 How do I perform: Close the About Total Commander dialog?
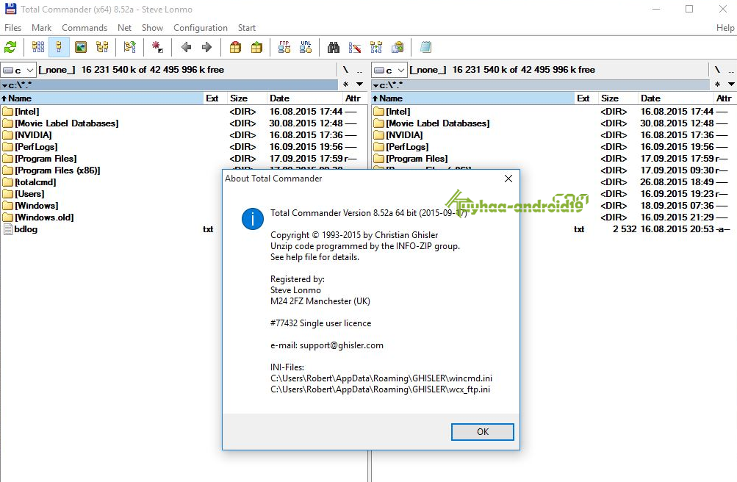(x=508, y=179)
